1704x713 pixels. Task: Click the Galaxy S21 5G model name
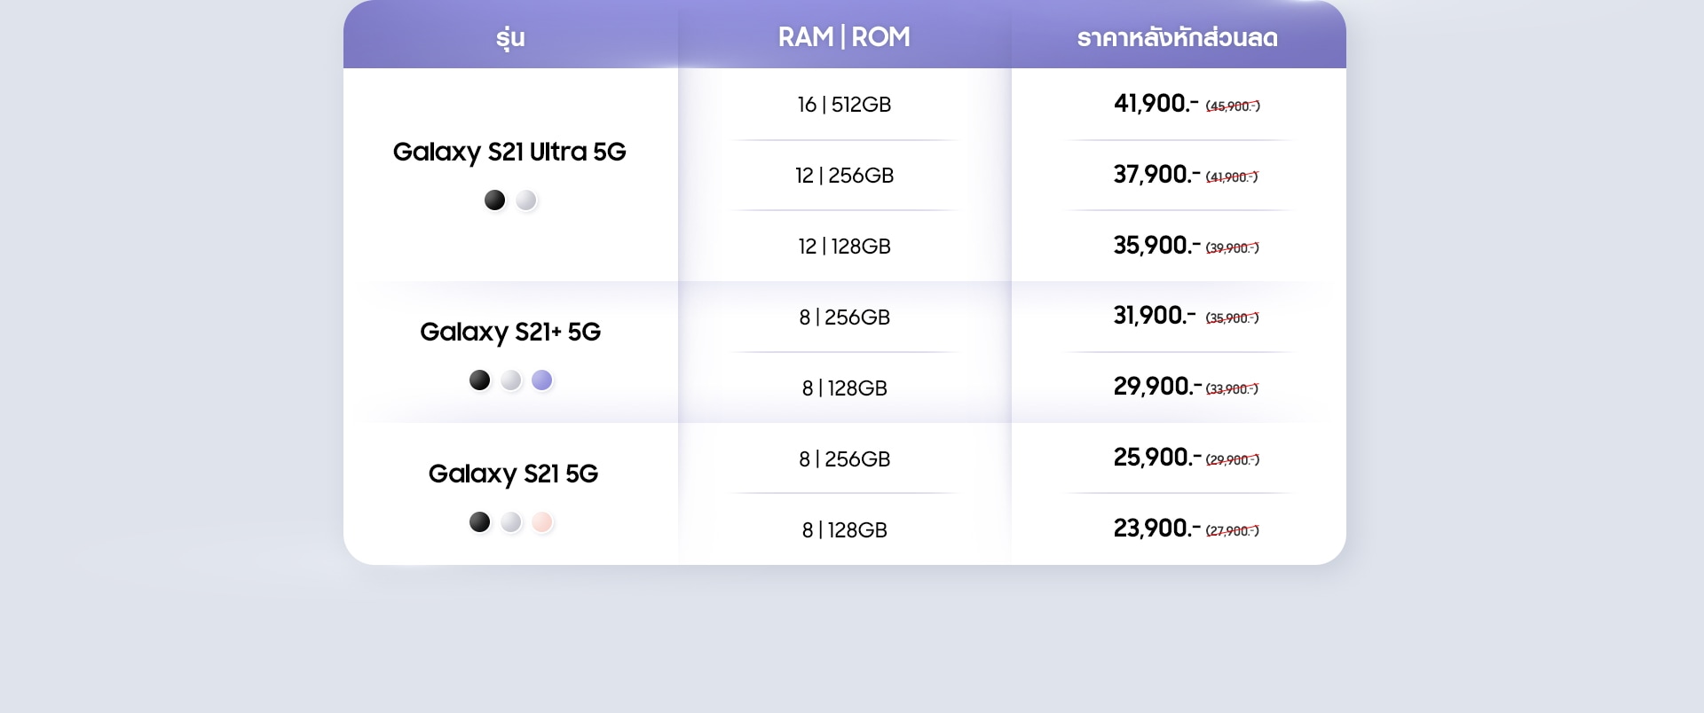click(x=513, y=474)
